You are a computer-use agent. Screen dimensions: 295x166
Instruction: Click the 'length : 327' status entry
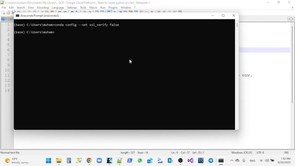pyautogui.click(x=128, y=153)
